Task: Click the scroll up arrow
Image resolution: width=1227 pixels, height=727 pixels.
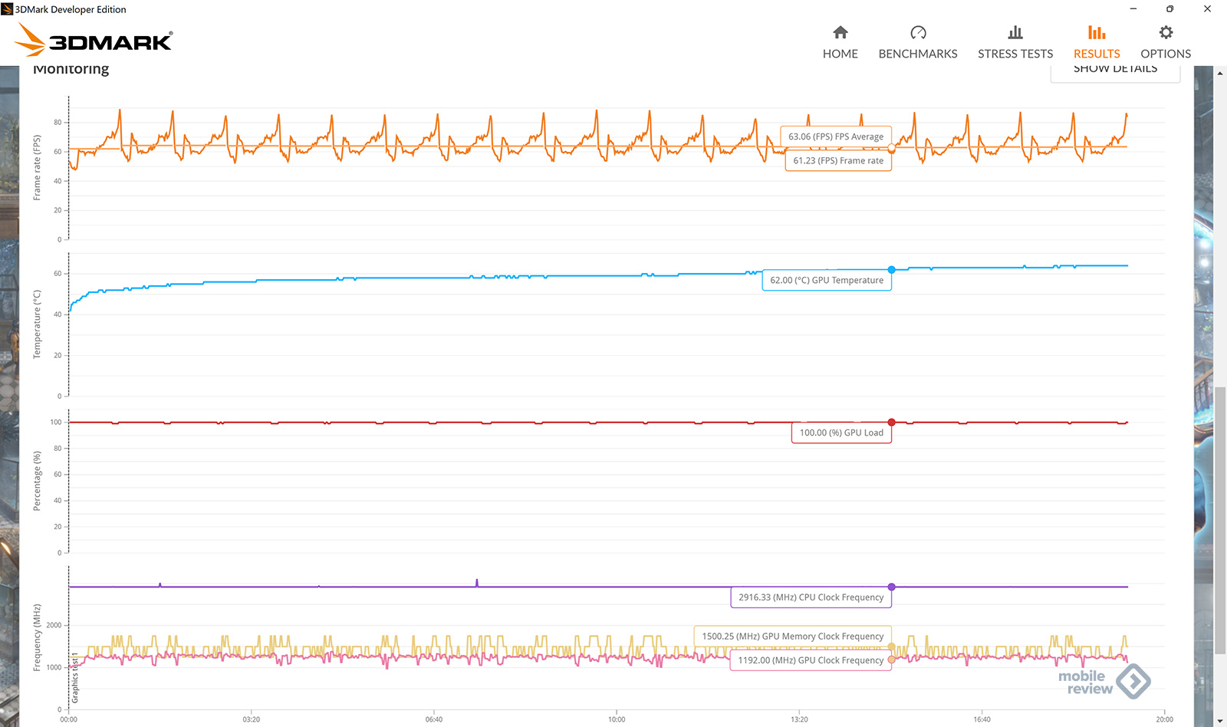Action: click(1219, 74)
